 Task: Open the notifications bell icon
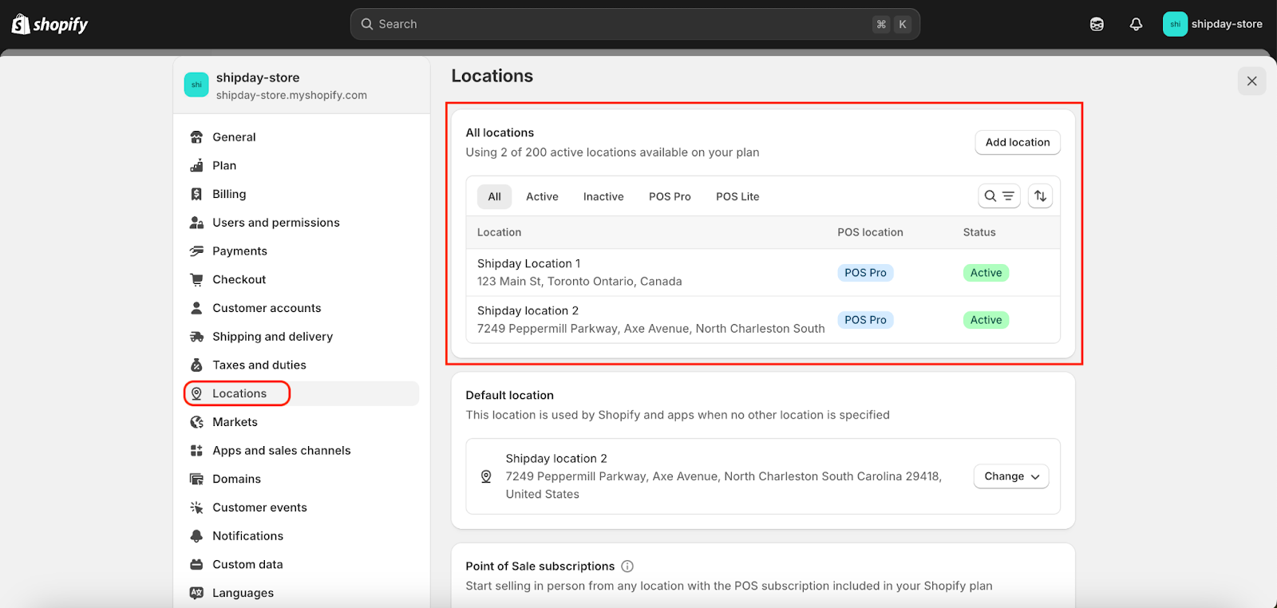1136,24
